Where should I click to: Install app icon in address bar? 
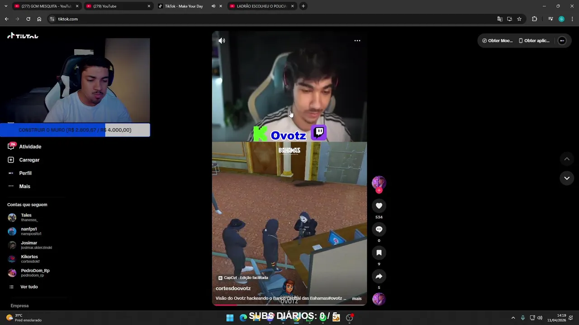[x=509, y=19]
